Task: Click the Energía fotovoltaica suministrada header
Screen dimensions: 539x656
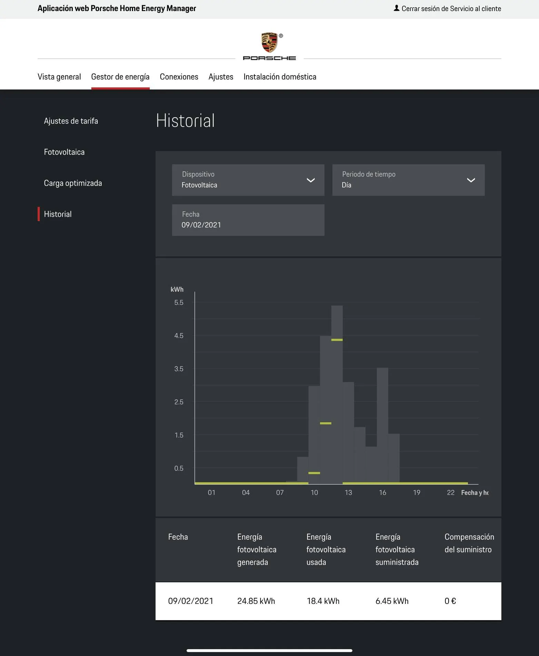Action: 397,549
